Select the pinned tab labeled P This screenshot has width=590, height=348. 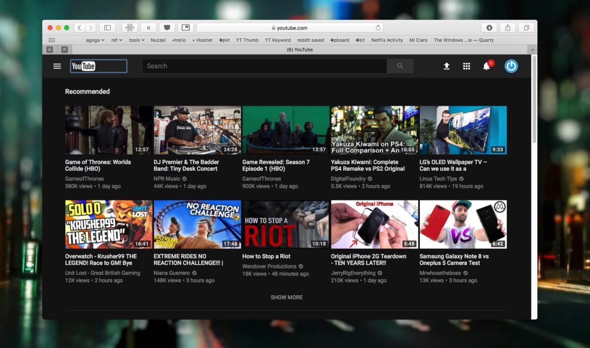[65, 50]
